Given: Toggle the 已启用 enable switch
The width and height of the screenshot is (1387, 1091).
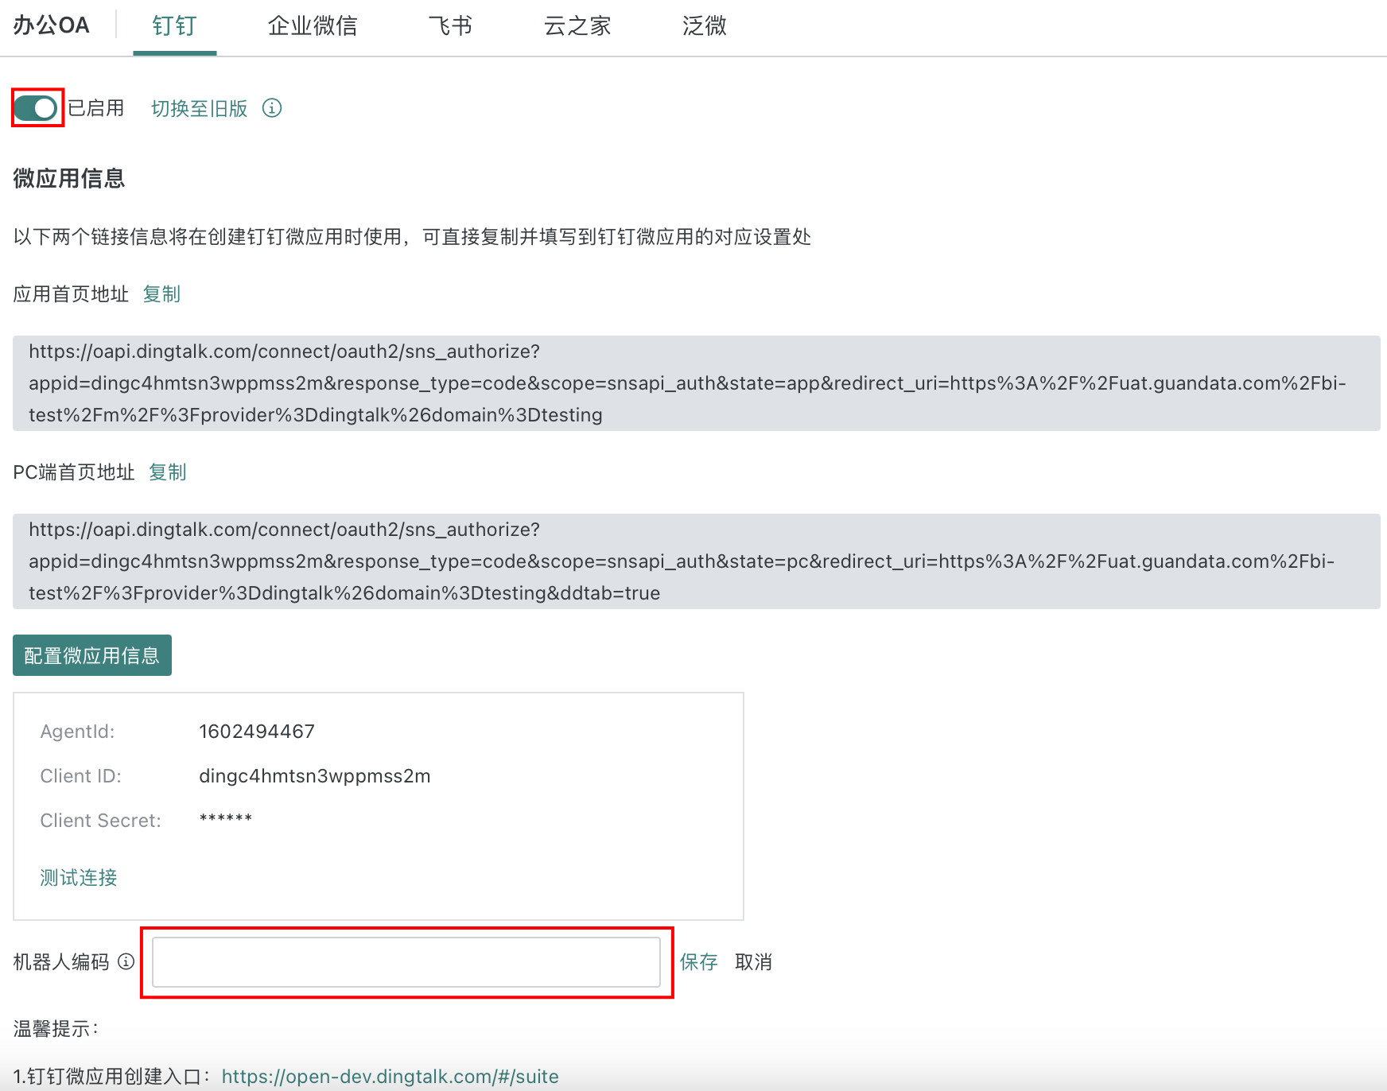Looking at the screenshot, I should pos(37,108).
